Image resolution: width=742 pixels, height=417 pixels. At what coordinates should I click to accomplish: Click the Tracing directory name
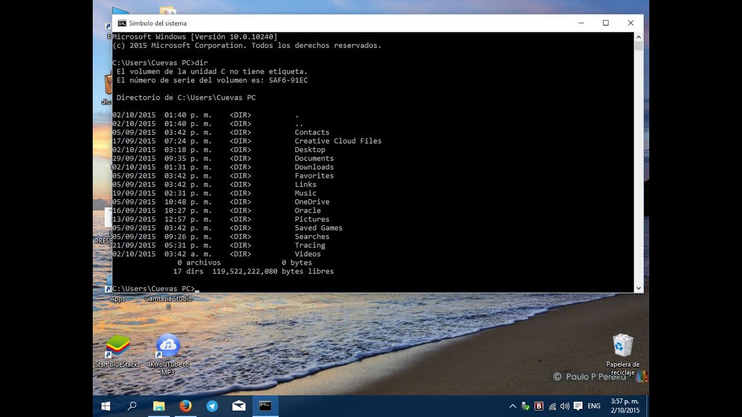pos(310,246)
